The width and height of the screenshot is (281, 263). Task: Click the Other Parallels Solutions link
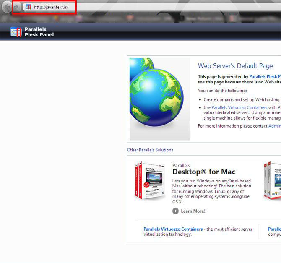pyautogui.click(x=150, y=150)
